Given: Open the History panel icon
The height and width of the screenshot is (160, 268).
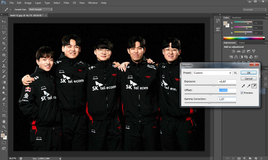Looking at the screenshot, I should click(x=218, y=21).
